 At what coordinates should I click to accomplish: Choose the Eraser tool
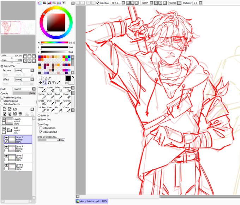click(x=67, y=96)
